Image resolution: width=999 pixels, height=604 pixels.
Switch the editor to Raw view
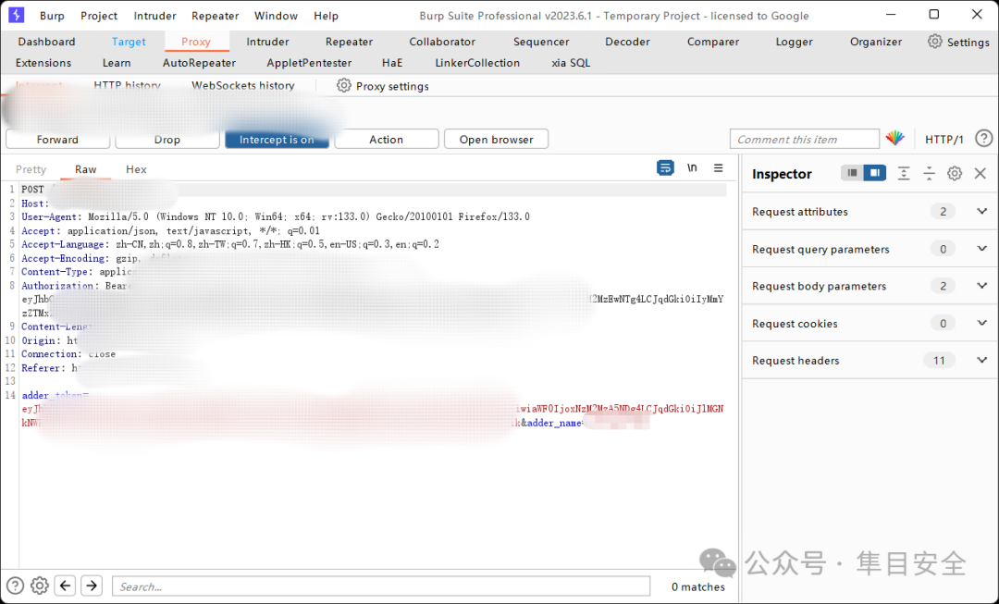click(x=85, y=169)
